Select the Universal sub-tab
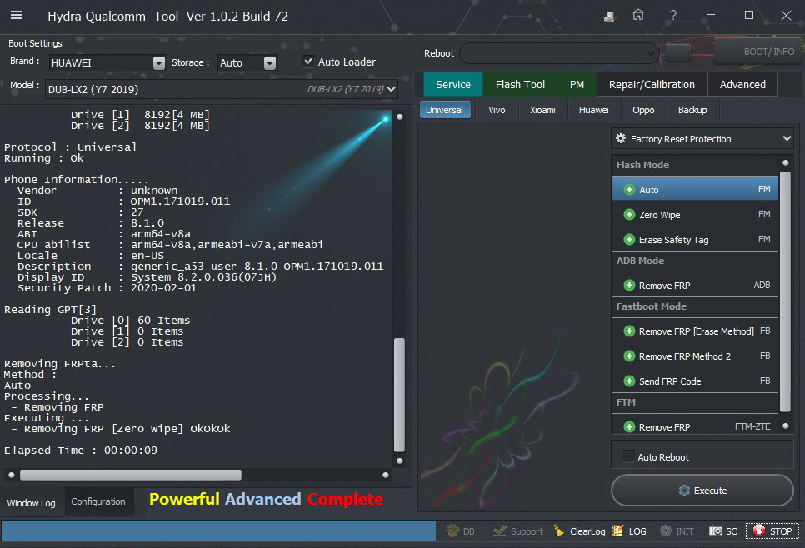 pyautogui.click(x=445, y=110)
